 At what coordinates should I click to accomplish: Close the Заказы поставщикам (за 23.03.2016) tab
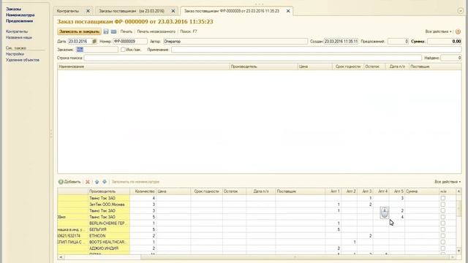pos(173,11)
